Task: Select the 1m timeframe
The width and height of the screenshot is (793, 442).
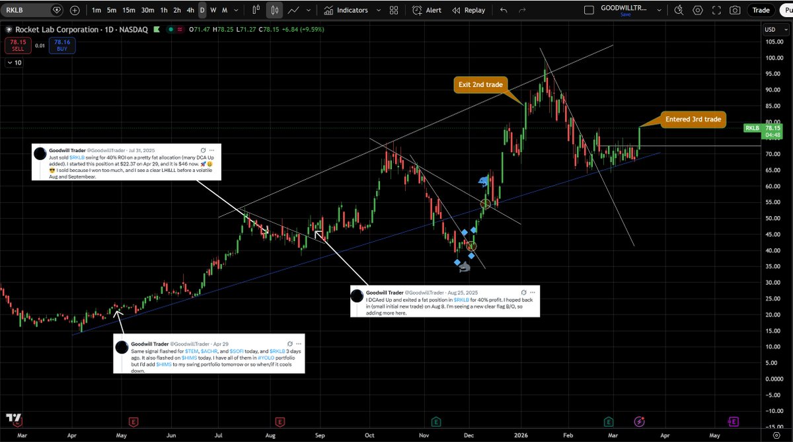Action: 96,10
